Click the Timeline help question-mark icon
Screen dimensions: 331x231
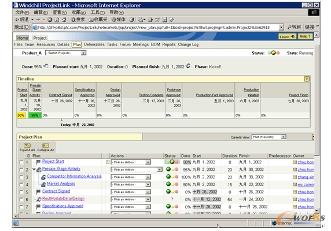point(307,79)
